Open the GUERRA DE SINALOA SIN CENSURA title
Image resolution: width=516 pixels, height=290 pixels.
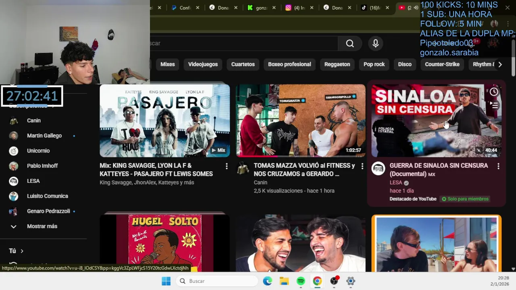click(x=439, y=170)
